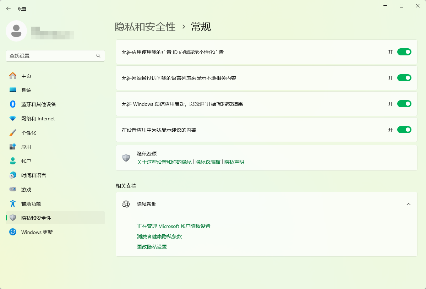
Task: Click the 应用 apps icon
Action: pos(13,147)
